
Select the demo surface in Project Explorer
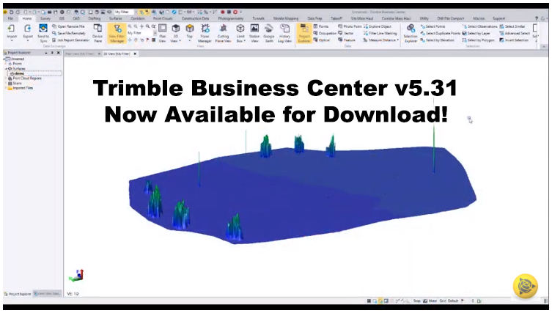point(19,73)
